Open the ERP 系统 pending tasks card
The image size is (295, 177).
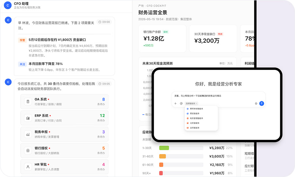[64, 118]
